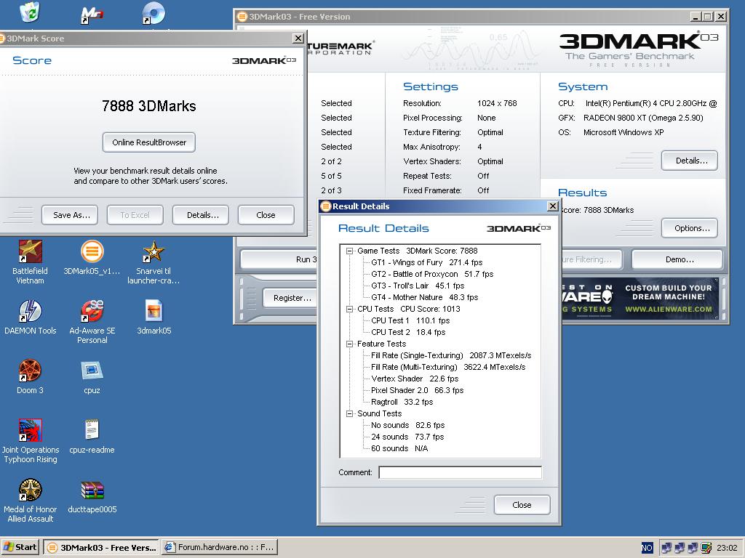Switch to Forum.hardware.no taskbar item
The width and height of the screenshot is (745, 558).
220,548
